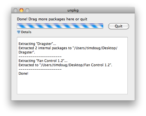Click the first dashed separator line in log
146x116 pixels.
pos(40,57)
